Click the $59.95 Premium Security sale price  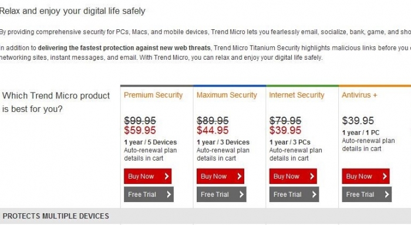tap(140, 130)
